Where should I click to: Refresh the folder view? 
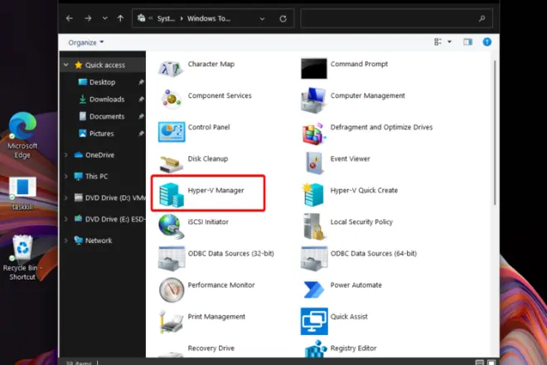[x=283, y=18]
